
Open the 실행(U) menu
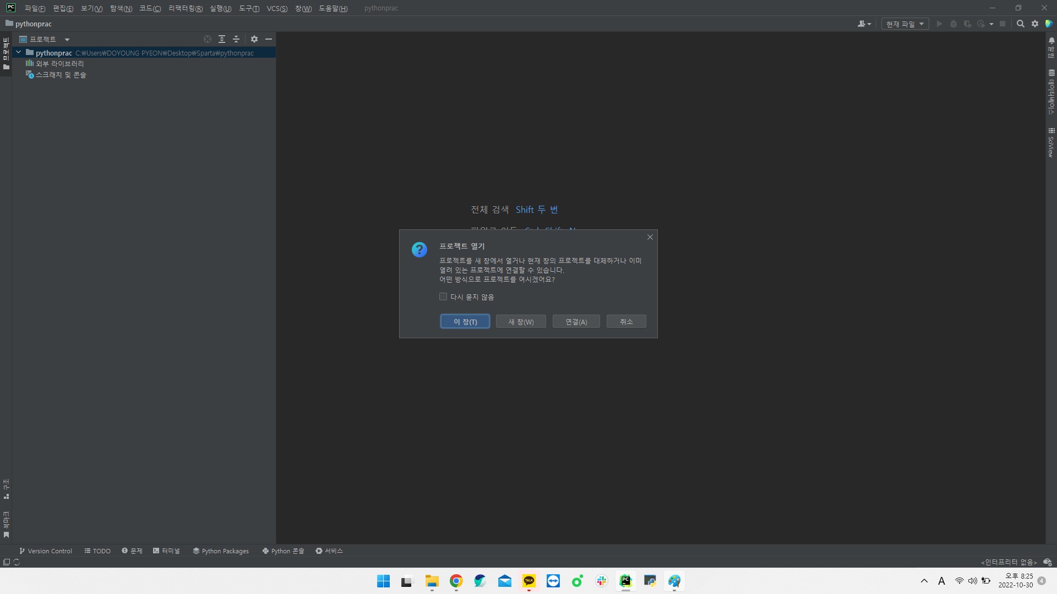(x=220, y=8)
